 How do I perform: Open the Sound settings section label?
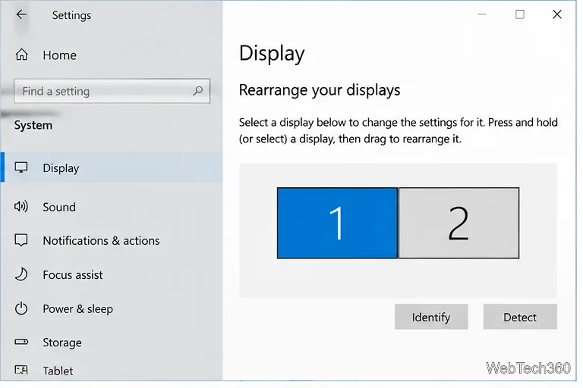[59, 207]
